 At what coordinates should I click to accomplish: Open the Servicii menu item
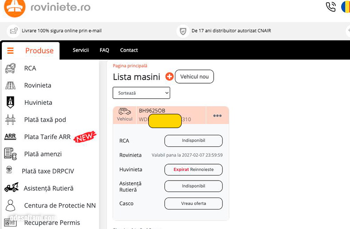(x=81, y=50)
